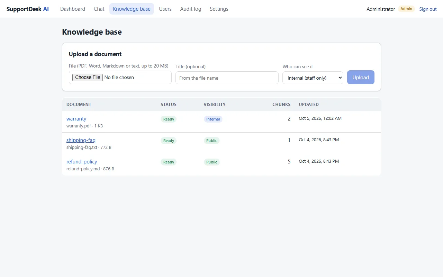Click the Public badge in refund-policy row
The height and width of the screenshot is (277, 443).
pos(211,162)
